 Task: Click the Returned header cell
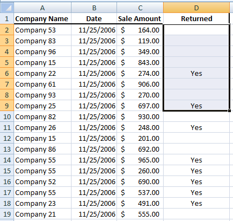coord(196,18)
